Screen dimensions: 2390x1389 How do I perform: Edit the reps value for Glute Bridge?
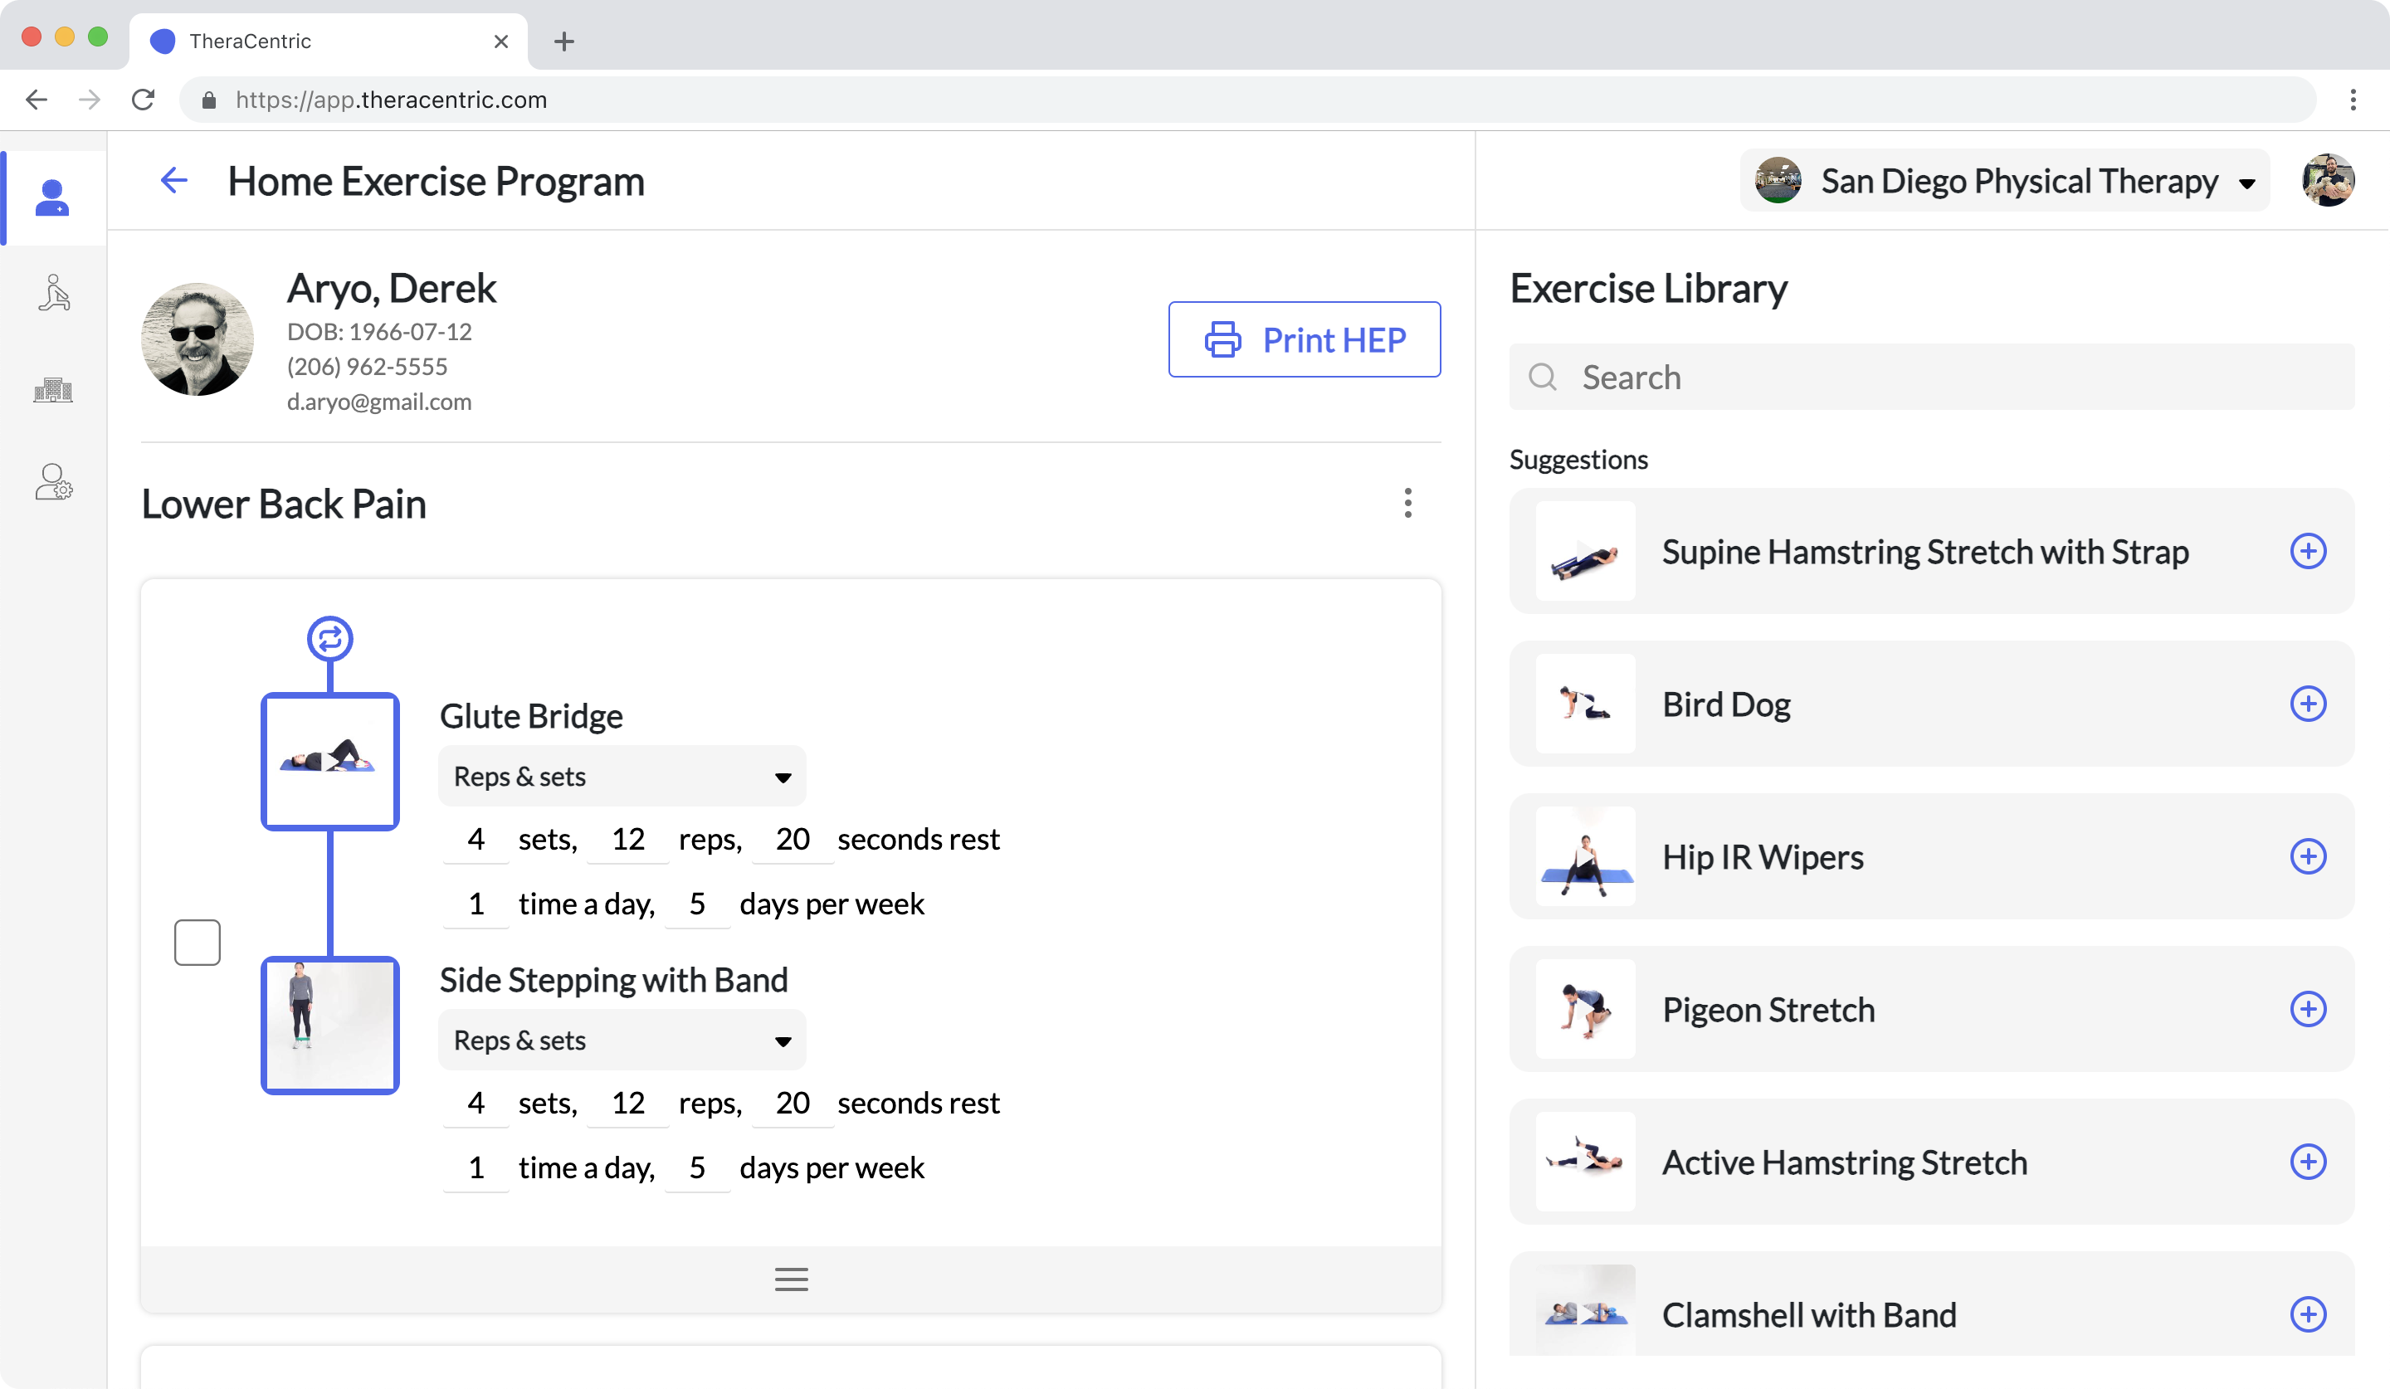point(628,839)
